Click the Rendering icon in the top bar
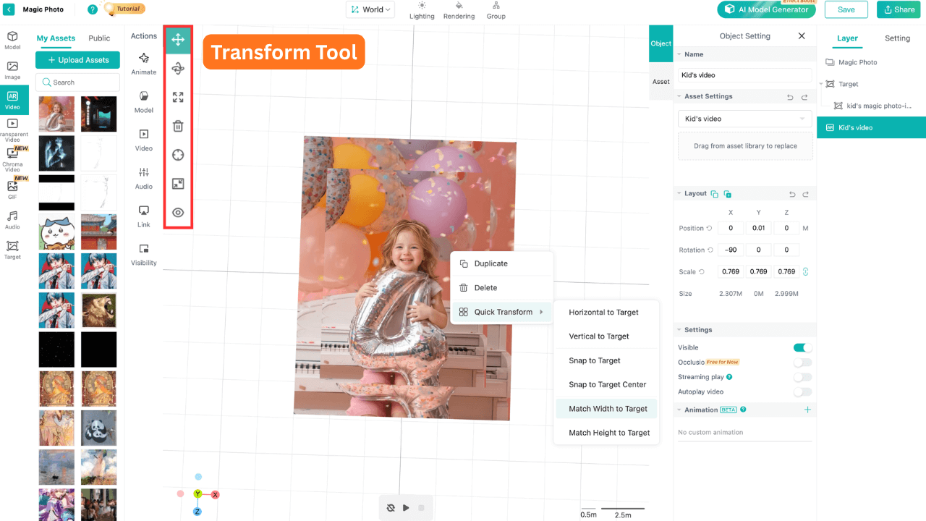Viewport: 926px width, 521px height. (x=459, y=9)
